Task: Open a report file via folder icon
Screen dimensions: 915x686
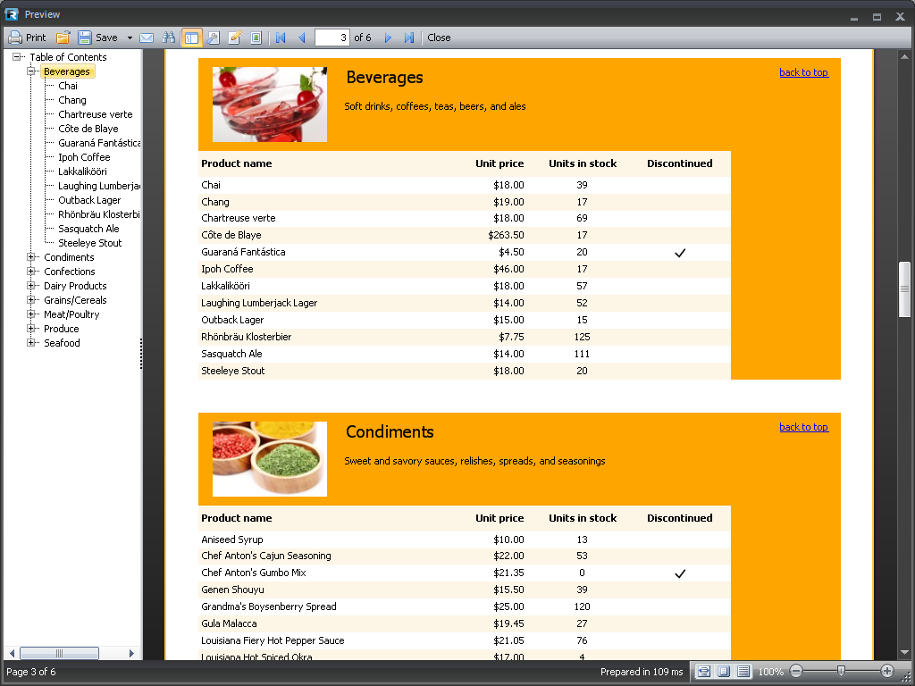Action: click(x=63, y=38)
